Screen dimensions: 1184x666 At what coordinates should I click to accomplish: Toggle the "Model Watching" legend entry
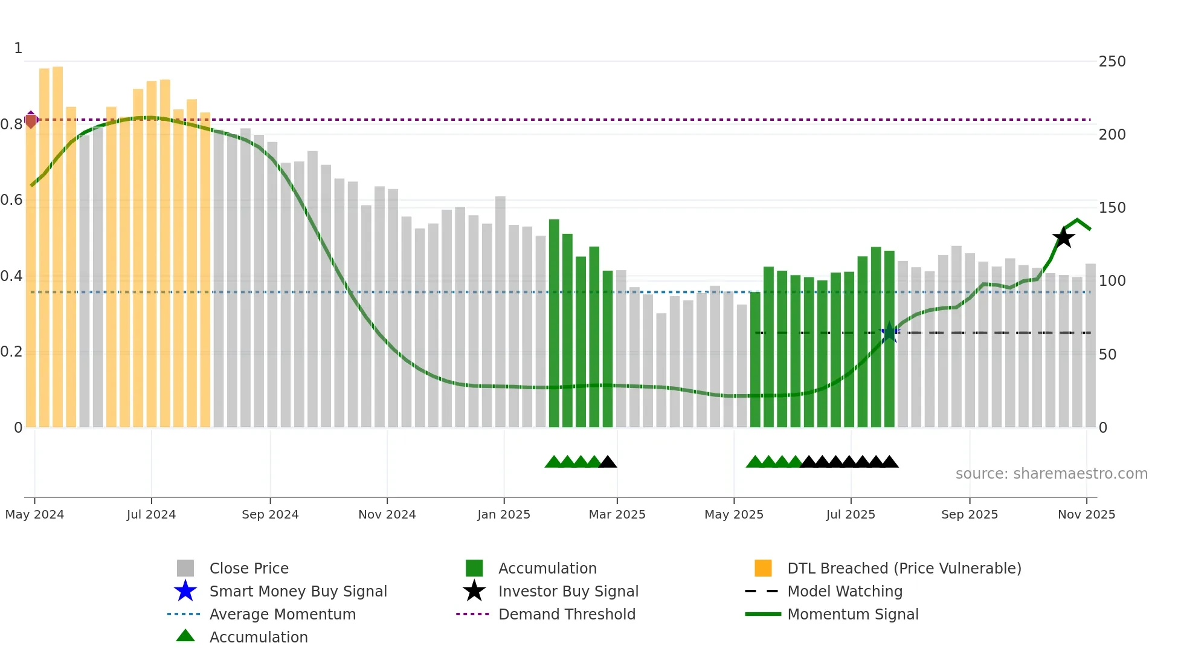pos(845,591)
